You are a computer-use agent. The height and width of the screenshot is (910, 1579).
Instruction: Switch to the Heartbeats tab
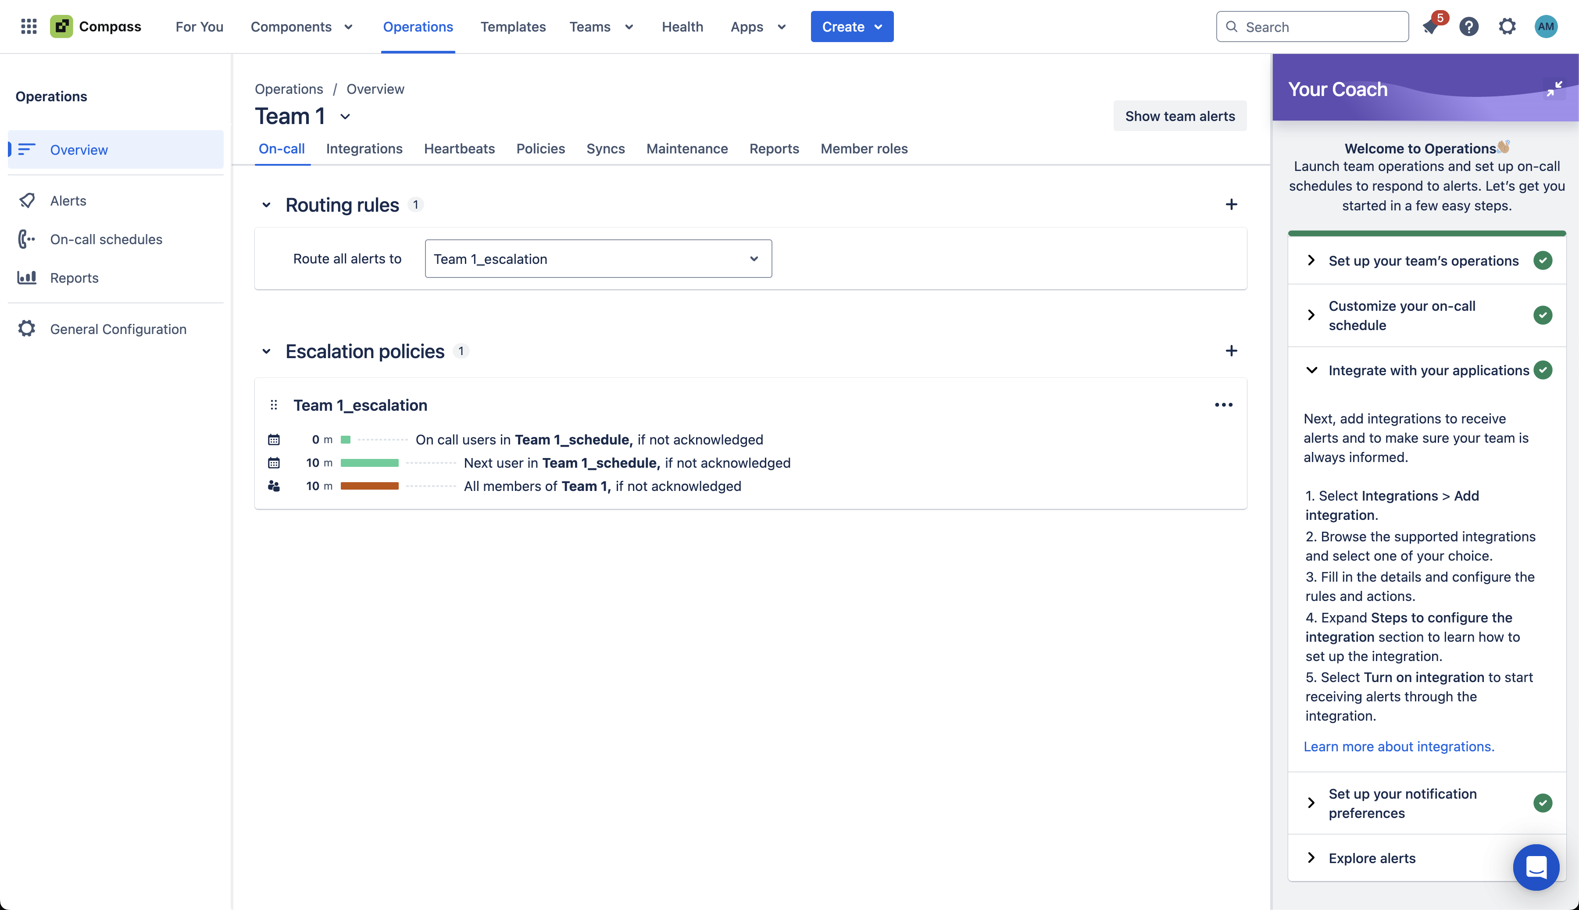(459, 149)
